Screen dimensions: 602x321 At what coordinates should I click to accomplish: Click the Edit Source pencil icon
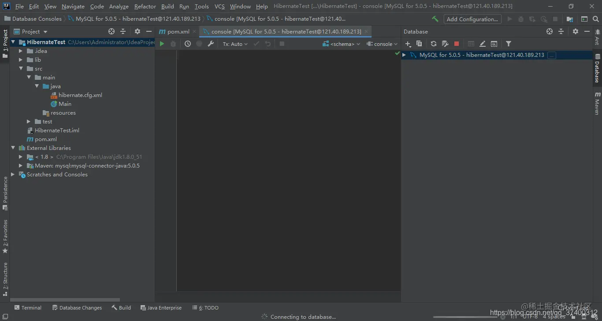click(483, 44)
